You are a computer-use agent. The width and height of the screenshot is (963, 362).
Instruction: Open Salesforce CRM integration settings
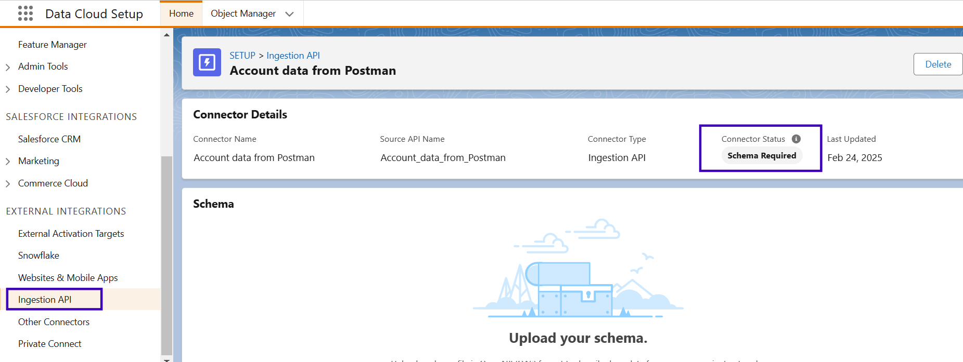49,139
